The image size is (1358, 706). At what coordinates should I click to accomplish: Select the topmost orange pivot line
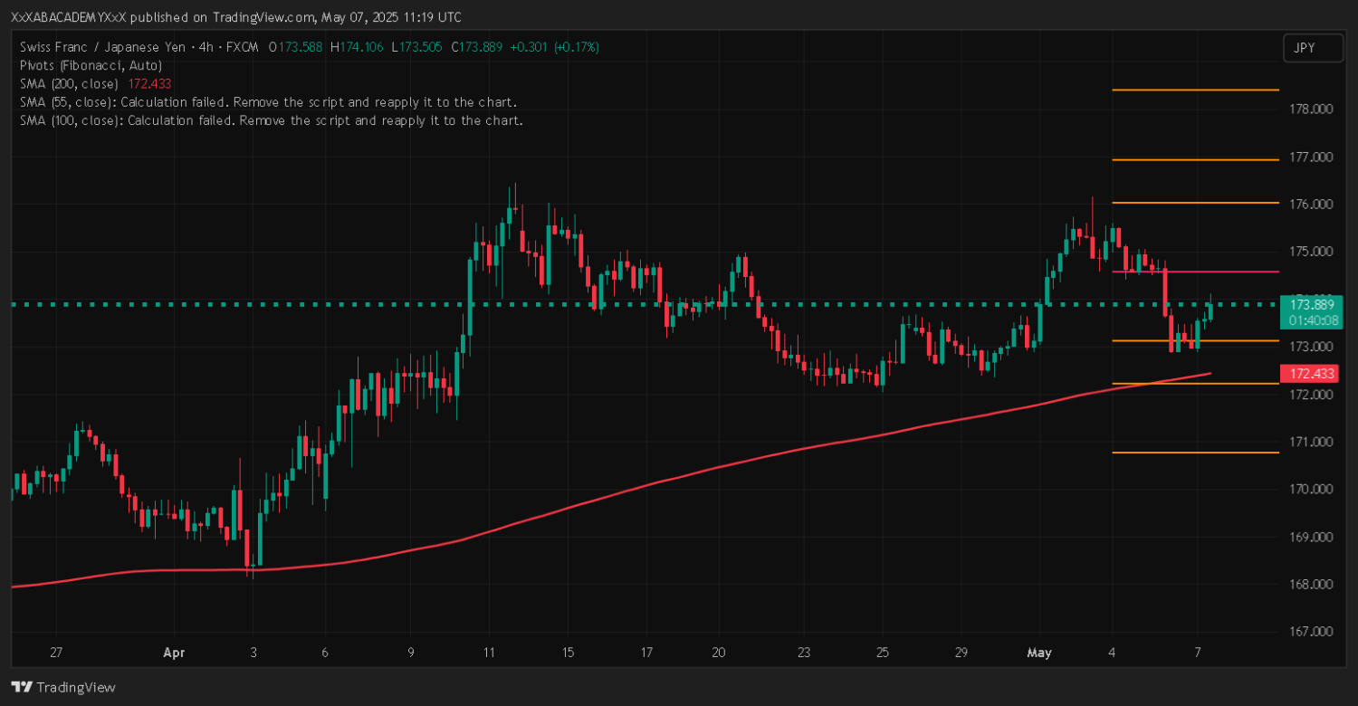click(x=1195, y=90)
